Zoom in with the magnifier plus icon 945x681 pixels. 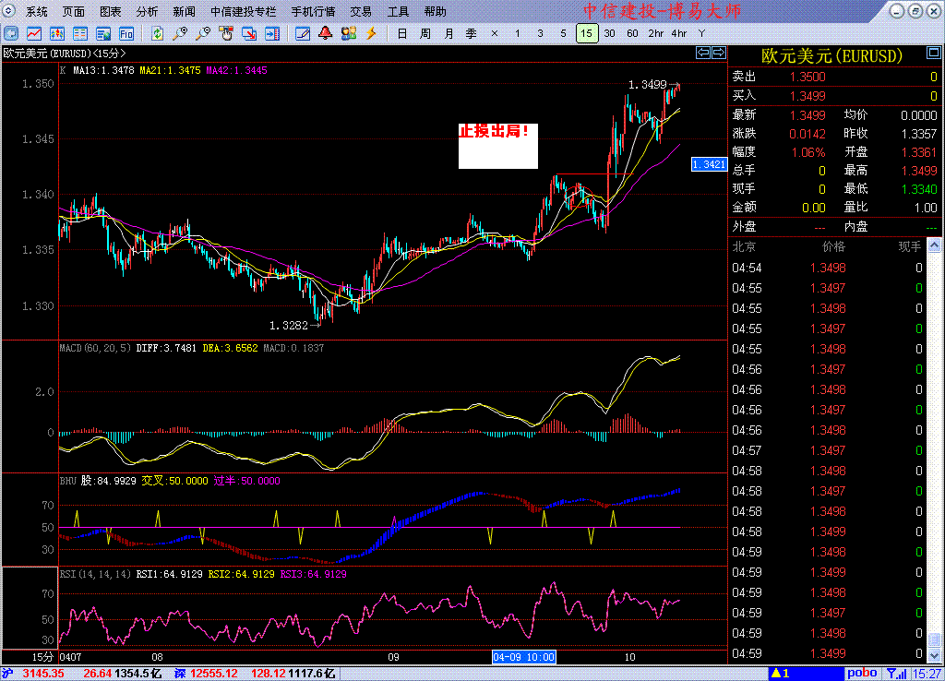[180, 34]
